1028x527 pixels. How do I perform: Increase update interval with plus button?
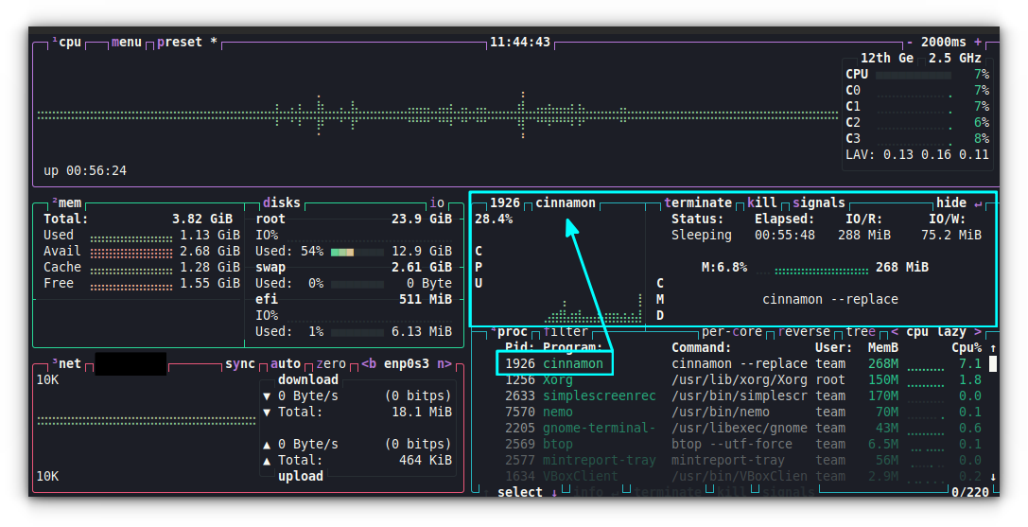pyautogui.click(x=978, y=43)
